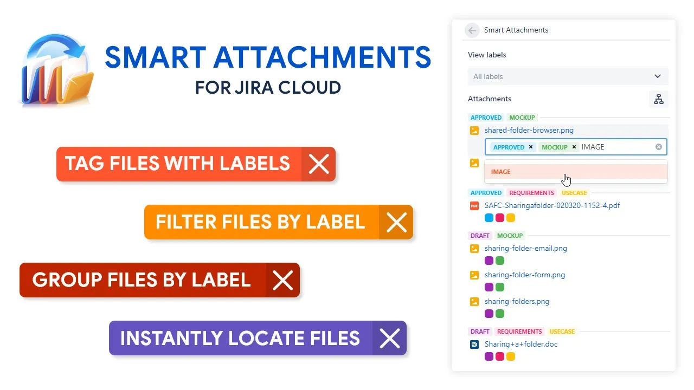
Task: Click the hierarchy grouping icon near Attachments
Action: (658, 99)
